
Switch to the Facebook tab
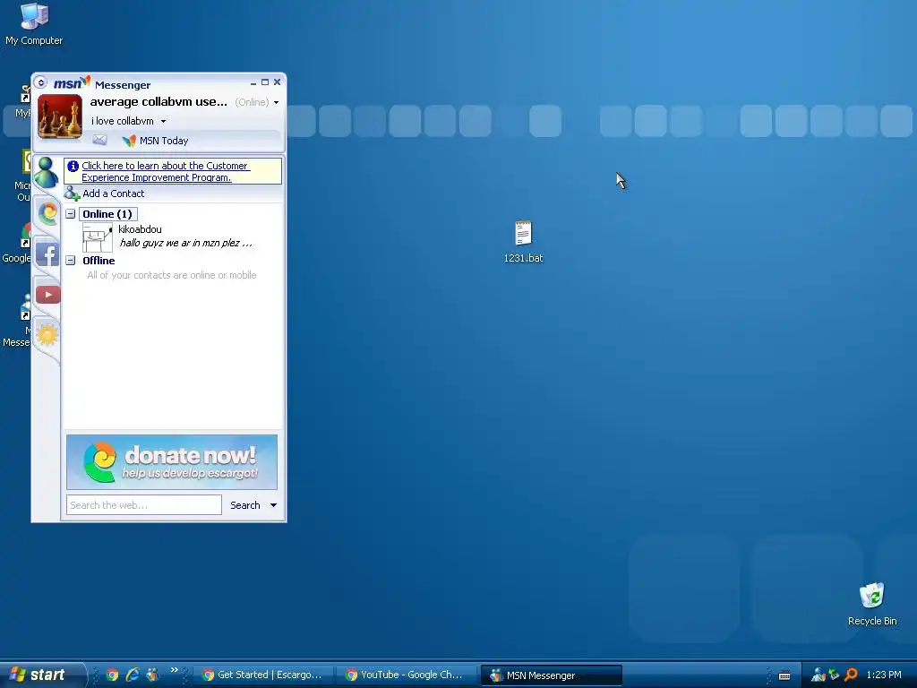click(x=47, y=254)
